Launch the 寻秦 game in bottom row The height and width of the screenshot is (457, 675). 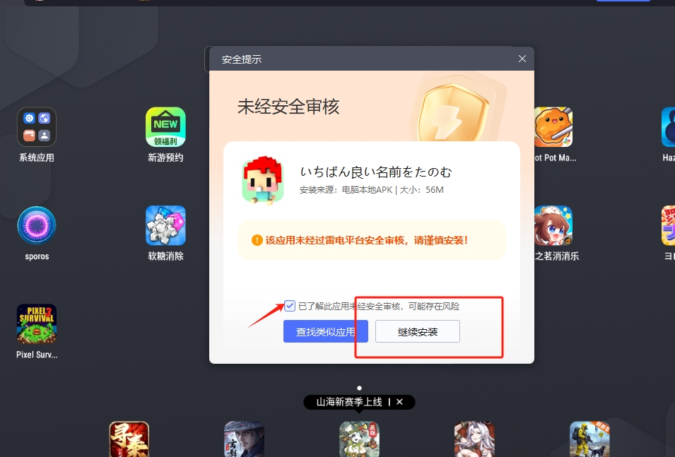[129, 439]
